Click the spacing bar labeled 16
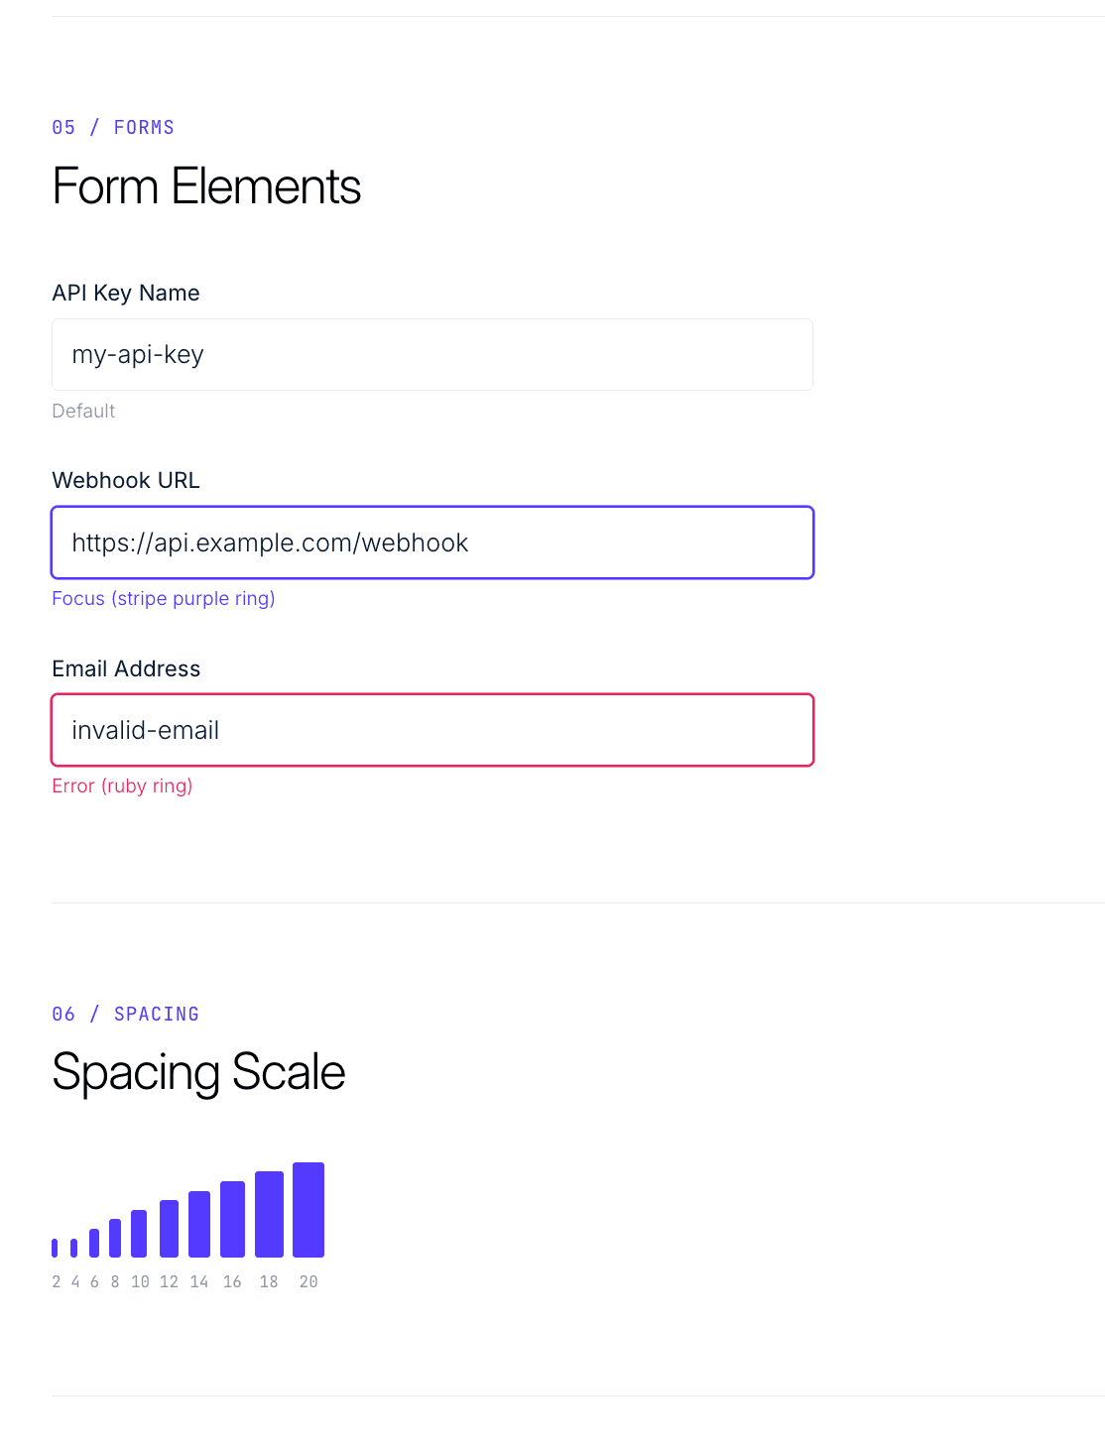This screenshot has width=1105, height=1446. pos(232,1218)
